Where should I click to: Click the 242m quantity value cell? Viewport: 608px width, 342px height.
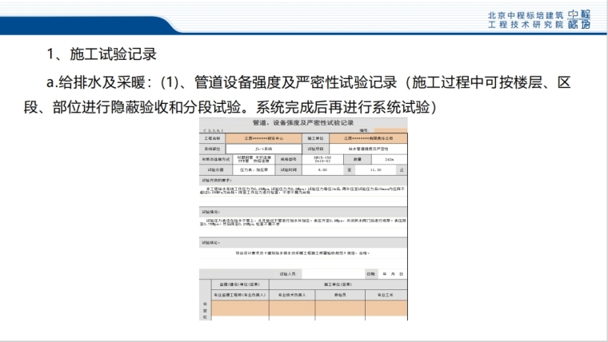click(x=390, y=159)
